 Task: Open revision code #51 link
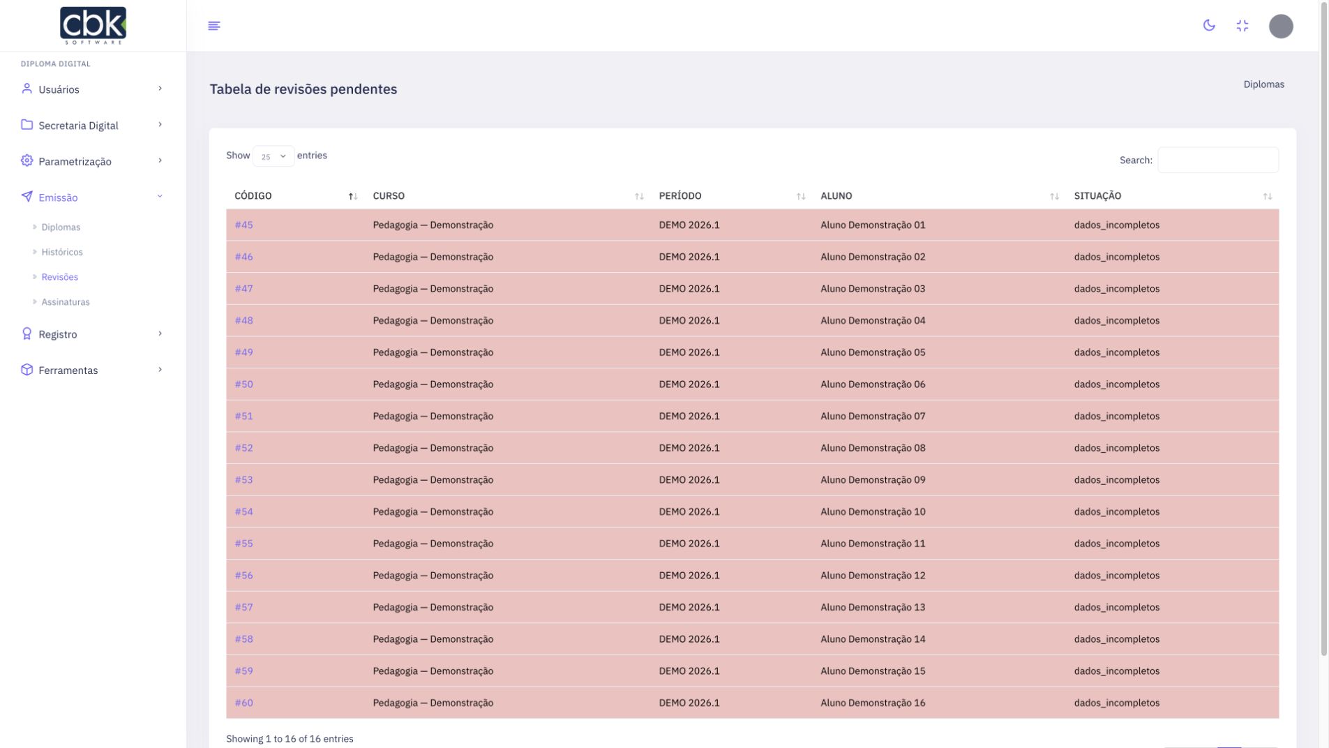243,417
